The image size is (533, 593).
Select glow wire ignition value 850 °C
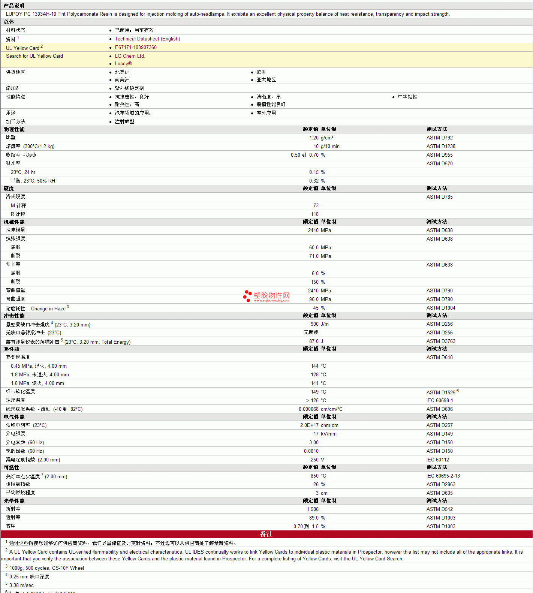coord(318,476)
